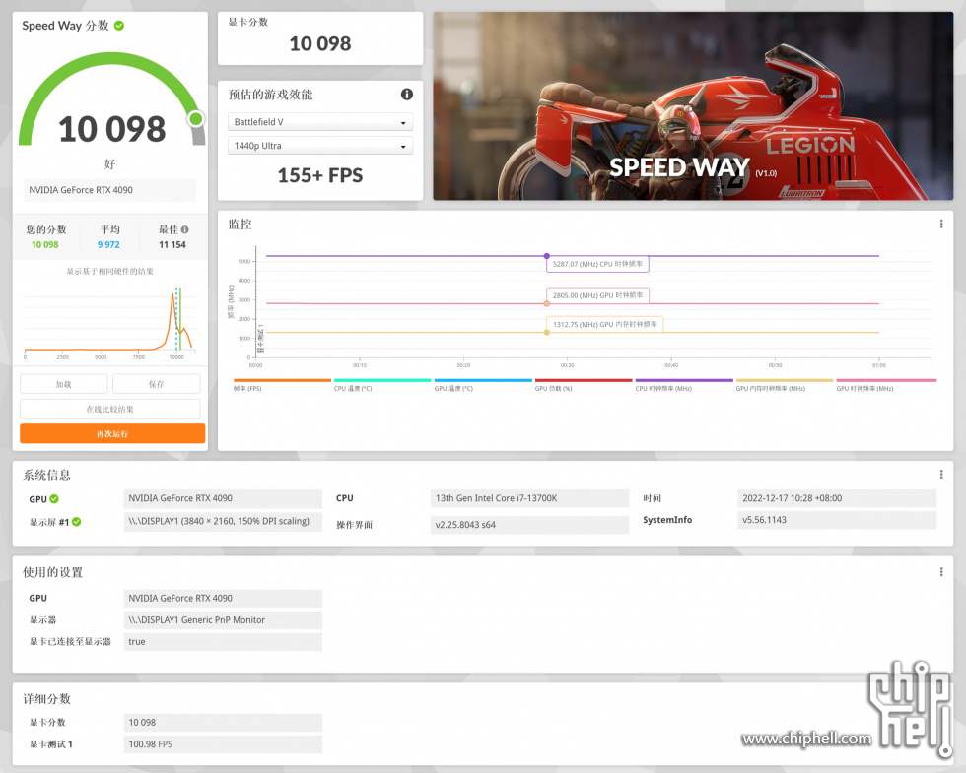Screen dimensions: 966x773
Task: Click the average score 9 972
Action: pos(108,244)
